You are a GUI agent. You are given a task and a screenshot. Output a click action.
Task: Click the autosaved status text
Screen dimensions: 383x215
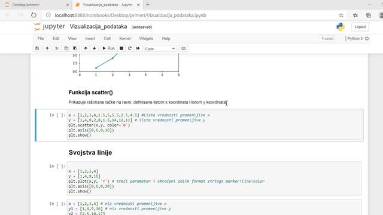[x=142, y=27]
